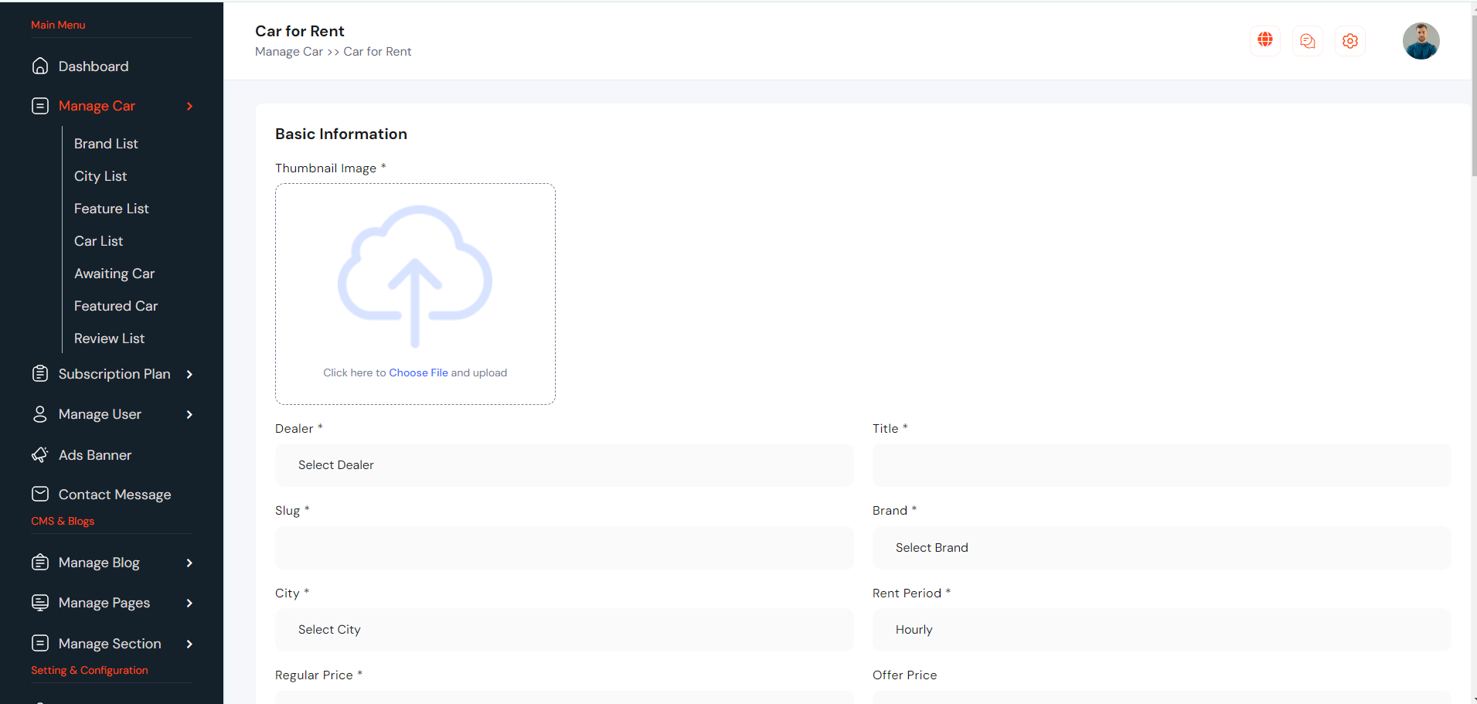This screenshot has height=704, width=1477.
Task: Click the Manage User person icon
Action: [x=40, y=415]
